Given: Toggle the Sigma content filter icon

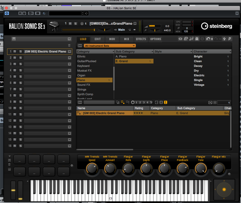Looking at the screenshot, I should (x=166, y=102).
